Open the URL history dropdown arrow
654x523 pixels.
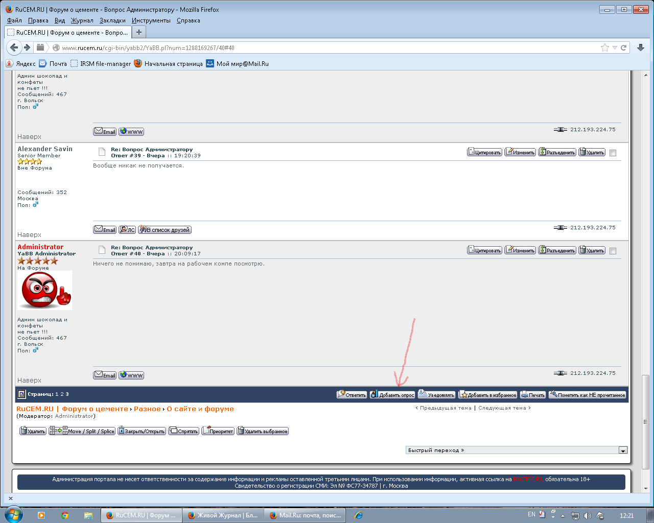coord(615,47)
